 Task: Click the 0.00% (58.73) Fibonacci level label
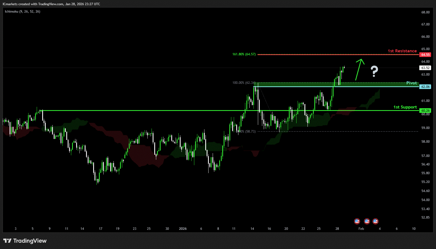[x=246, y=131]
